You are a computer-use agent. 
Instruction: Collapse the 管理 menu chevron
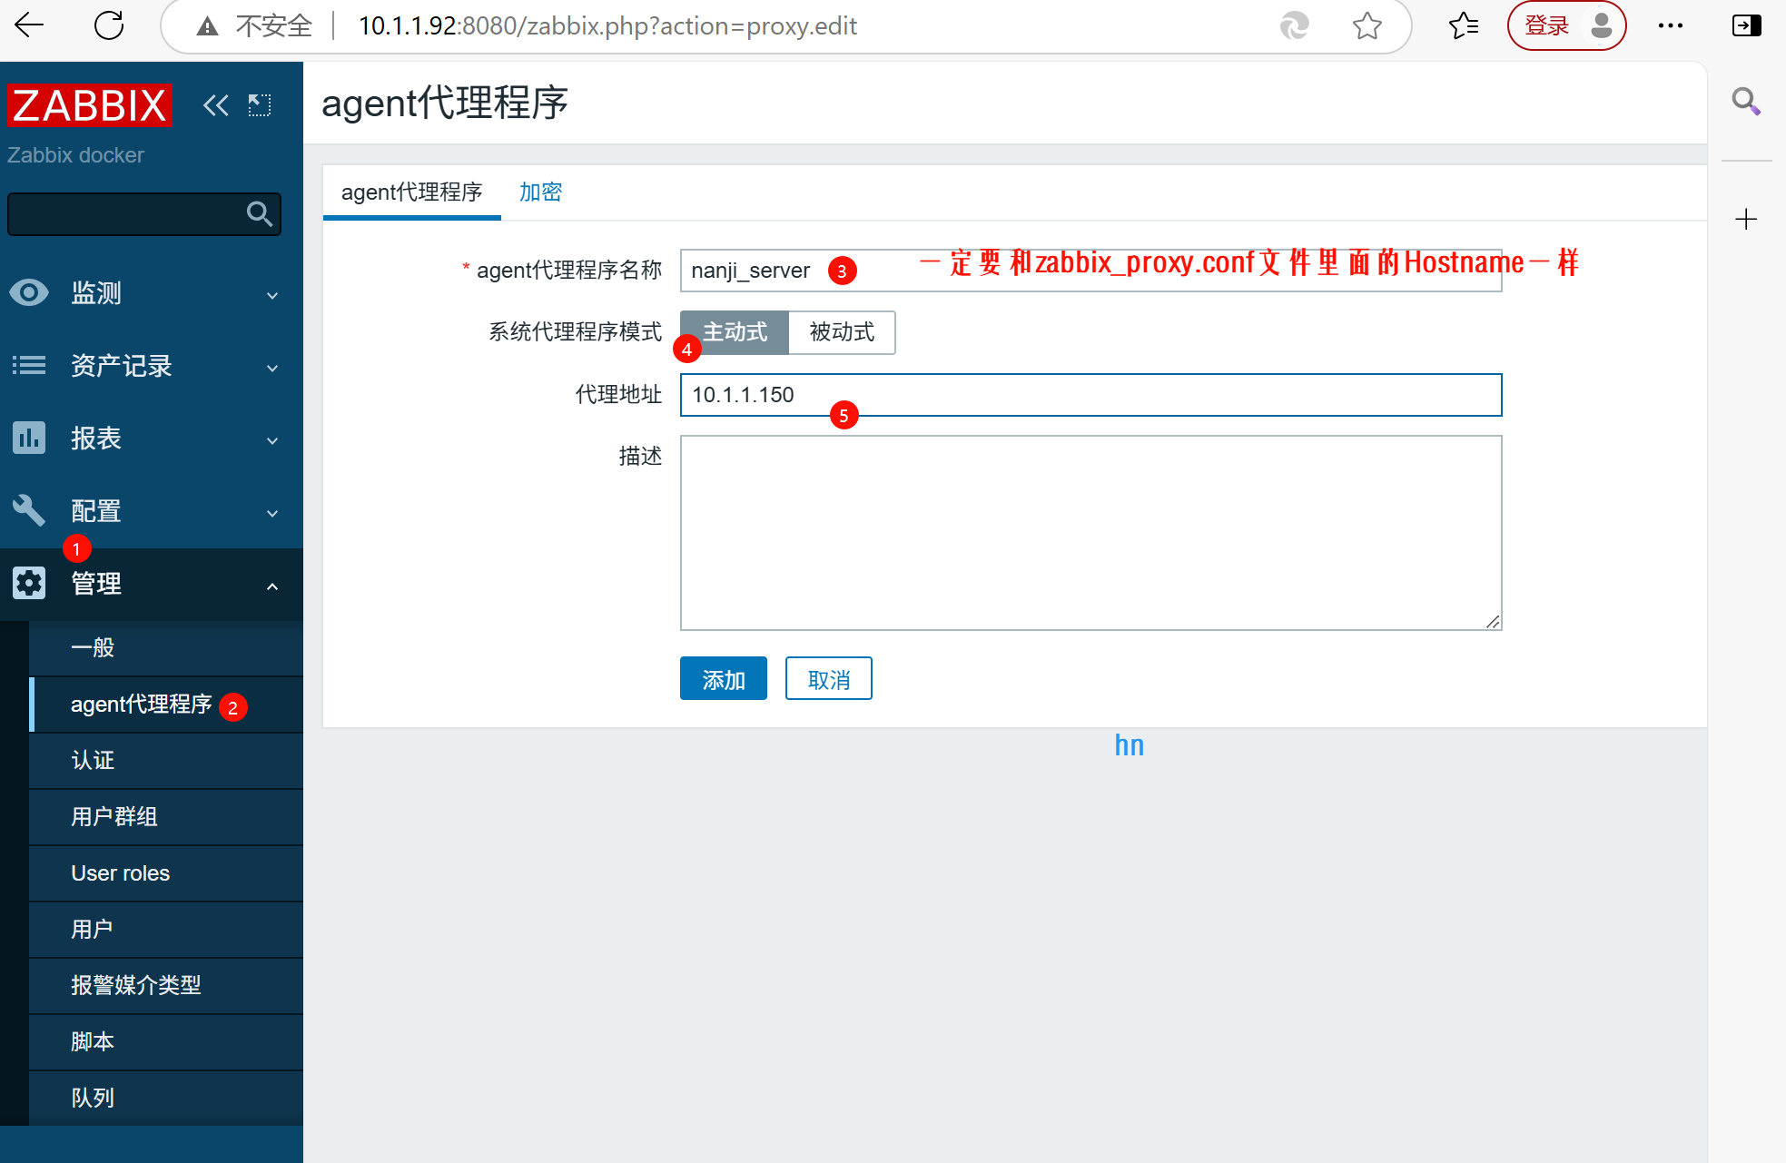(x=272, y=586)
